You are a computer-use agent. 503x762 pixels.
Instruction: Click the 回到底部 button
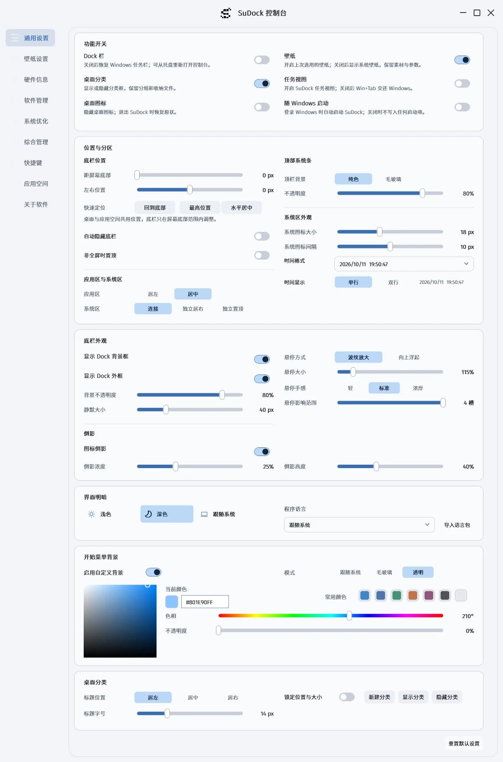(155, 208)
